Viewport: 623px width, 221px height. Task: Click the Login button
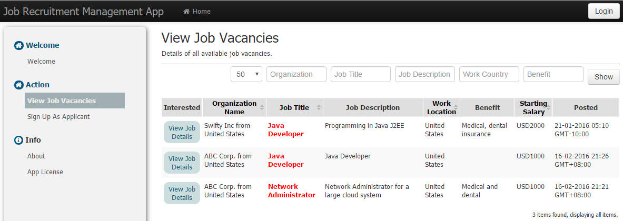click(x=604, y=11)
